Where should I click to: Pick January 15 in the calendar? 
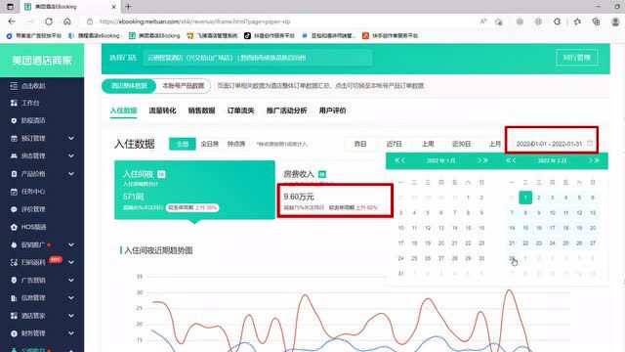[x=468, y=228]
